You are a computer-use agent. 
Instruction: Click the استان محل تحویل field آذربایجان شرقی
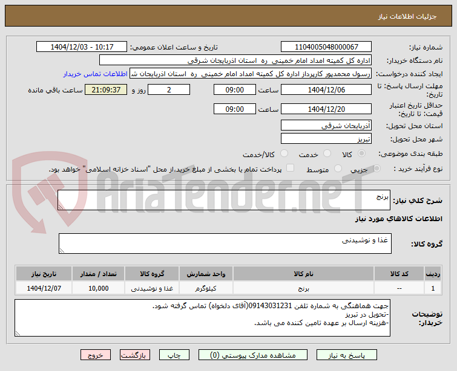pos(326,126)
